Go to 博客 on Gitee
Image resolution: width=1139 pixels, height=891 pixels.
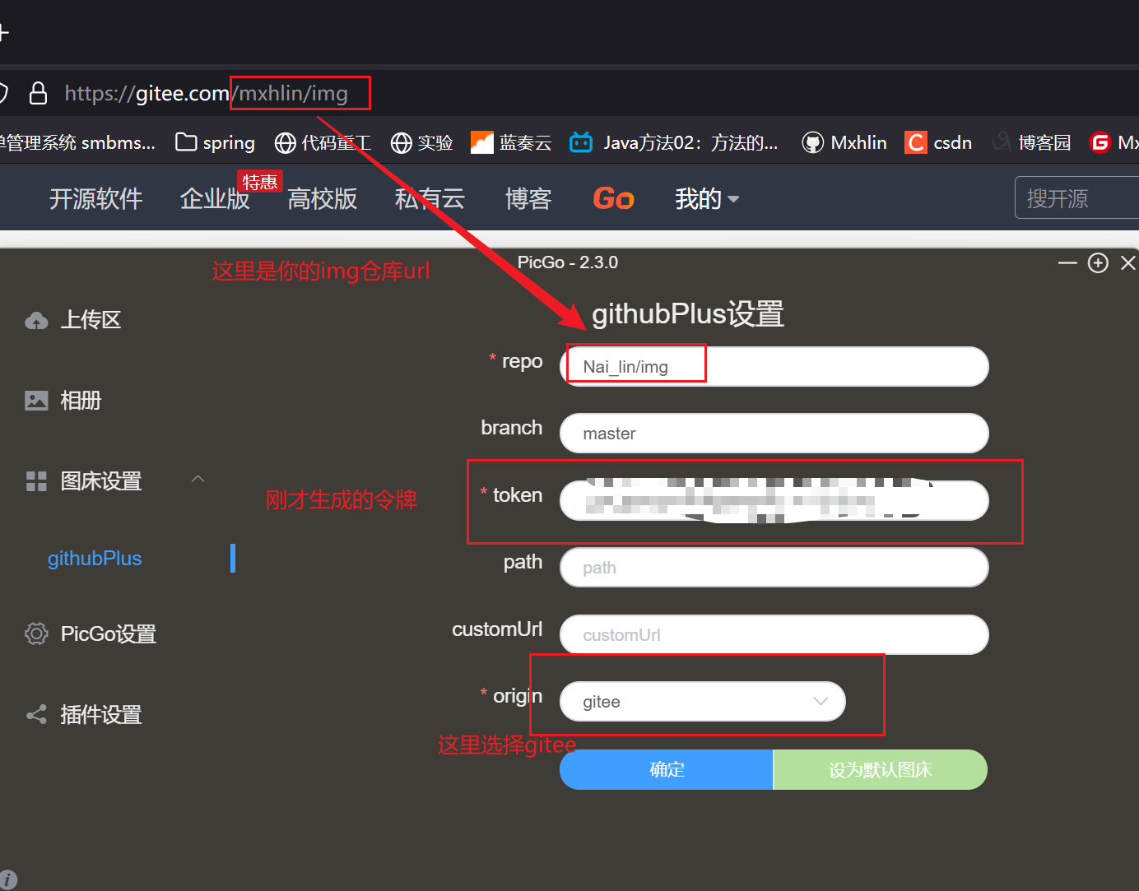click(x=528, y=198)
